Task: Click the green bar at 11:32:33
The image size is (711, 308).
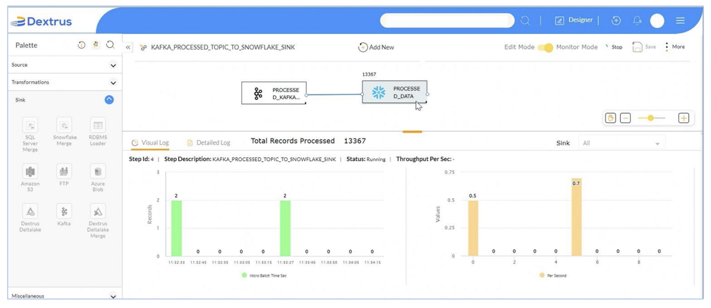Action: pyautogui.click(x=176, y=228)
